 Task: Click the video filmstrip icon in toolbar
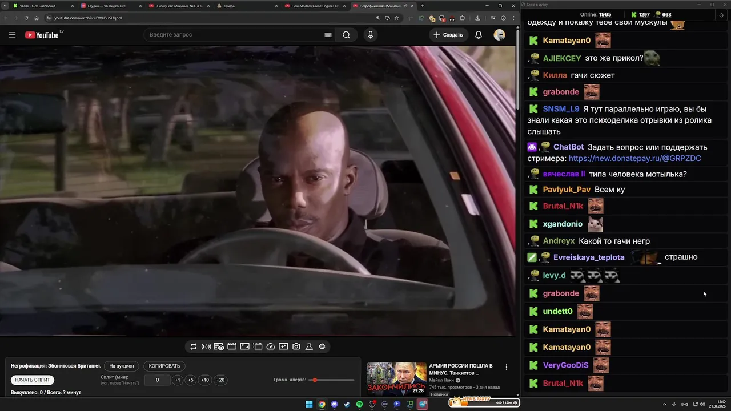coord(258,346)
